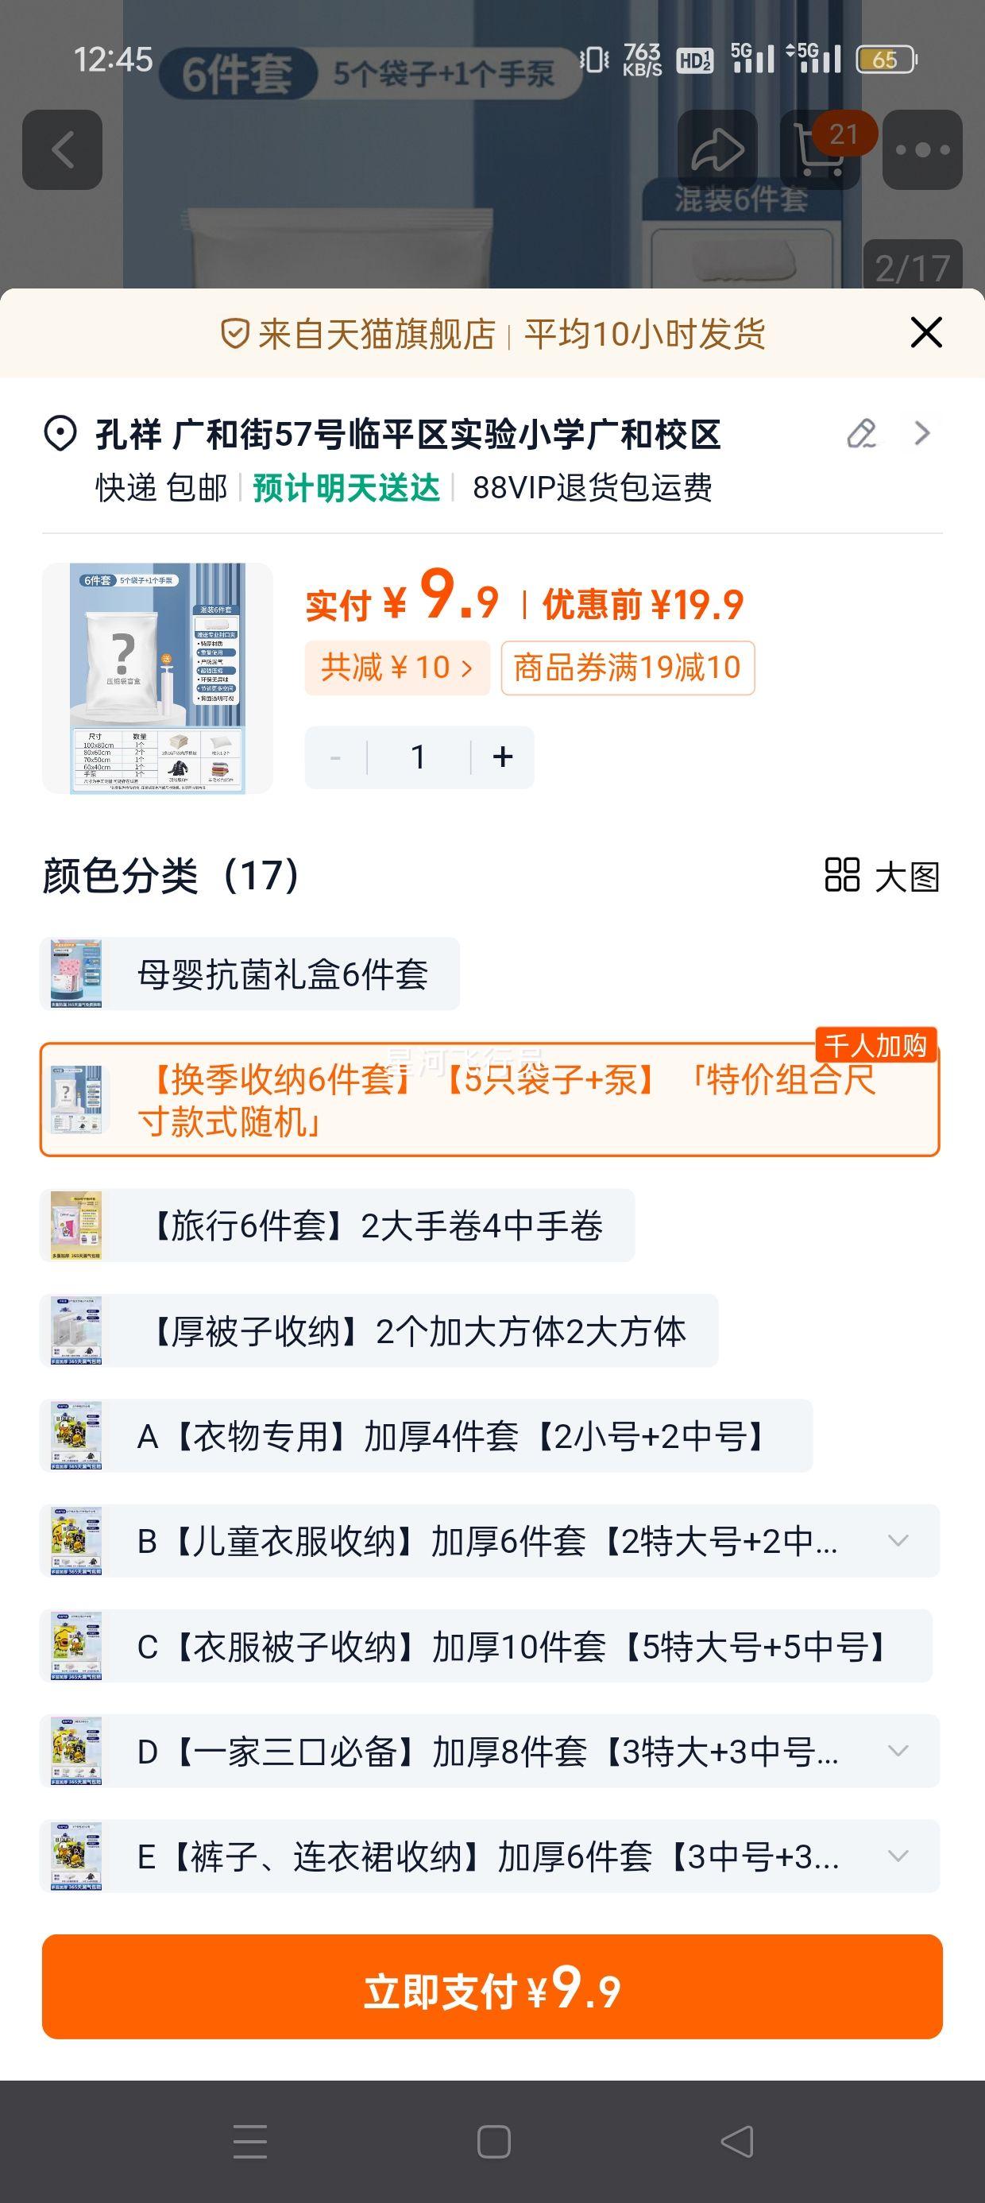Select 母婴抗菌礼盒6件套 option
Image resolution: width=985 pixels, height=2203 pixels.
pyautogui.click(x=249, y=974)
